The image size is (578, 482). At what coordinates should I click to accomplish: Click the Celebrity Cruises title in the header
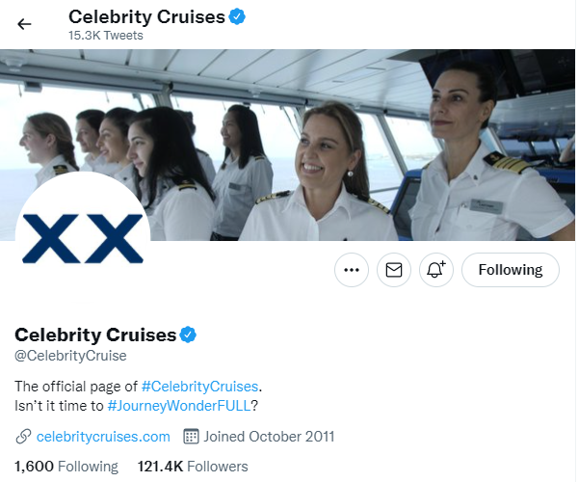pos(146,16)
